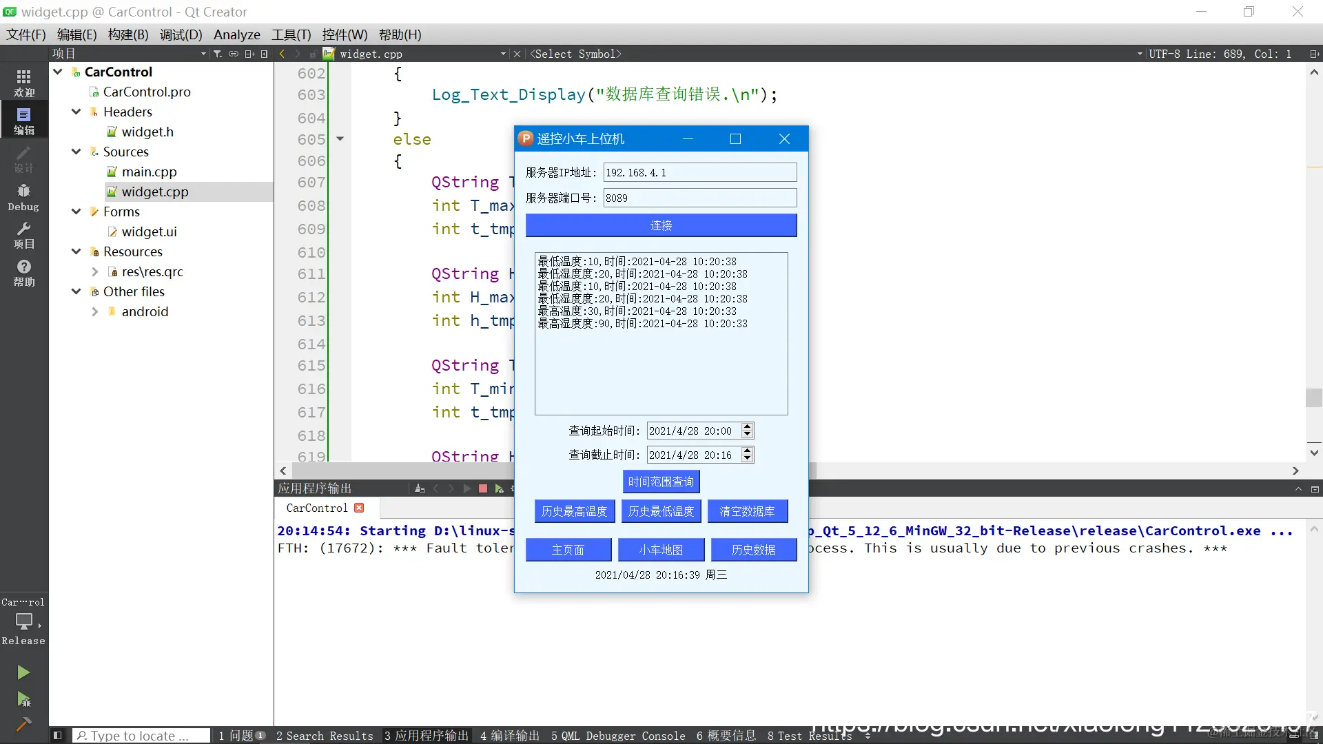Screen dimensions: 1323x744
Task: Start debugging with bug play icon
Action: point(23,700)
